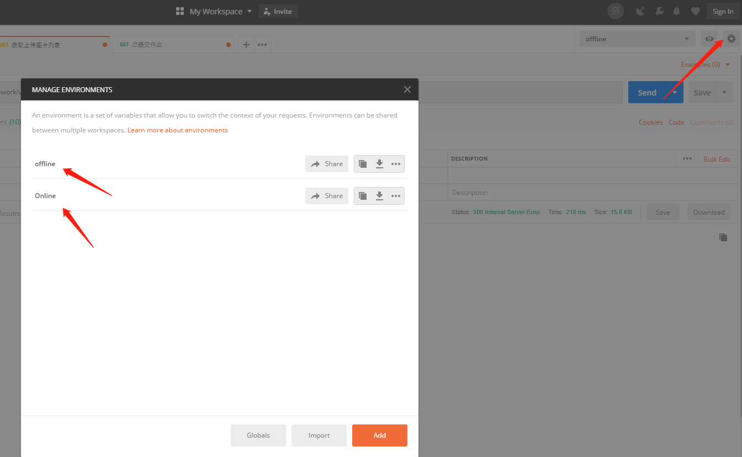742x457 pixels.
Task: Open the manage environments gear icon
Action: point(732,39)
